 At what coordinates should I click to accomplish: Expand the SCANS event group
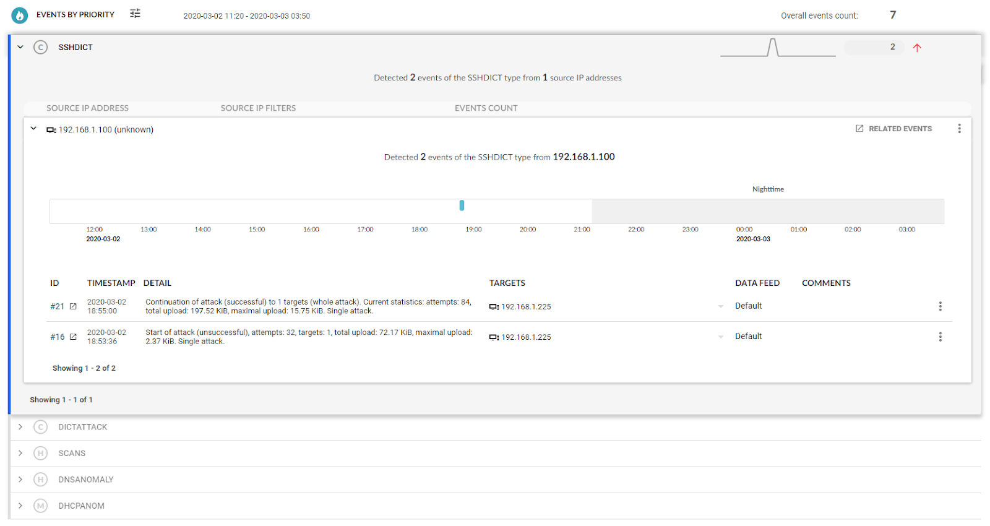pos(20,453)
